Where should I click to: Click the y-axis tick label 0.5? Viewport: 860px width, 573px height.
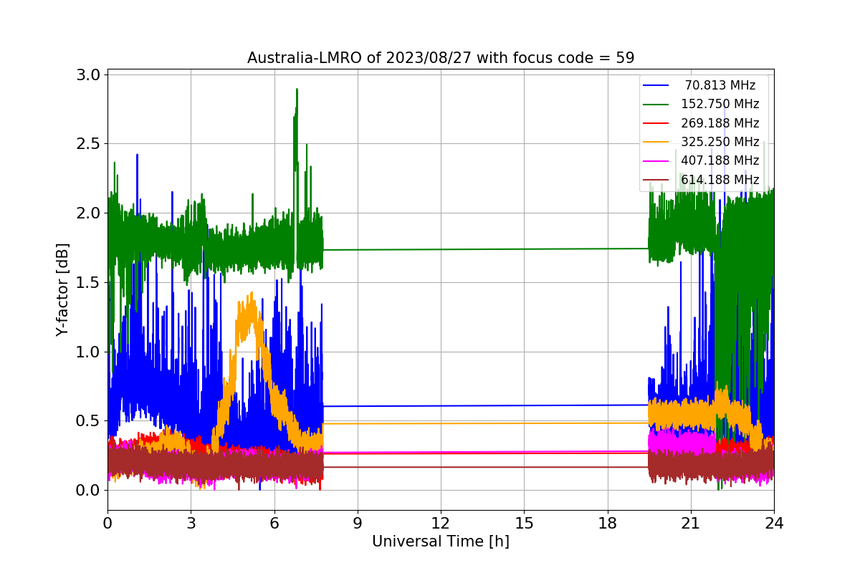pos(90,421)
